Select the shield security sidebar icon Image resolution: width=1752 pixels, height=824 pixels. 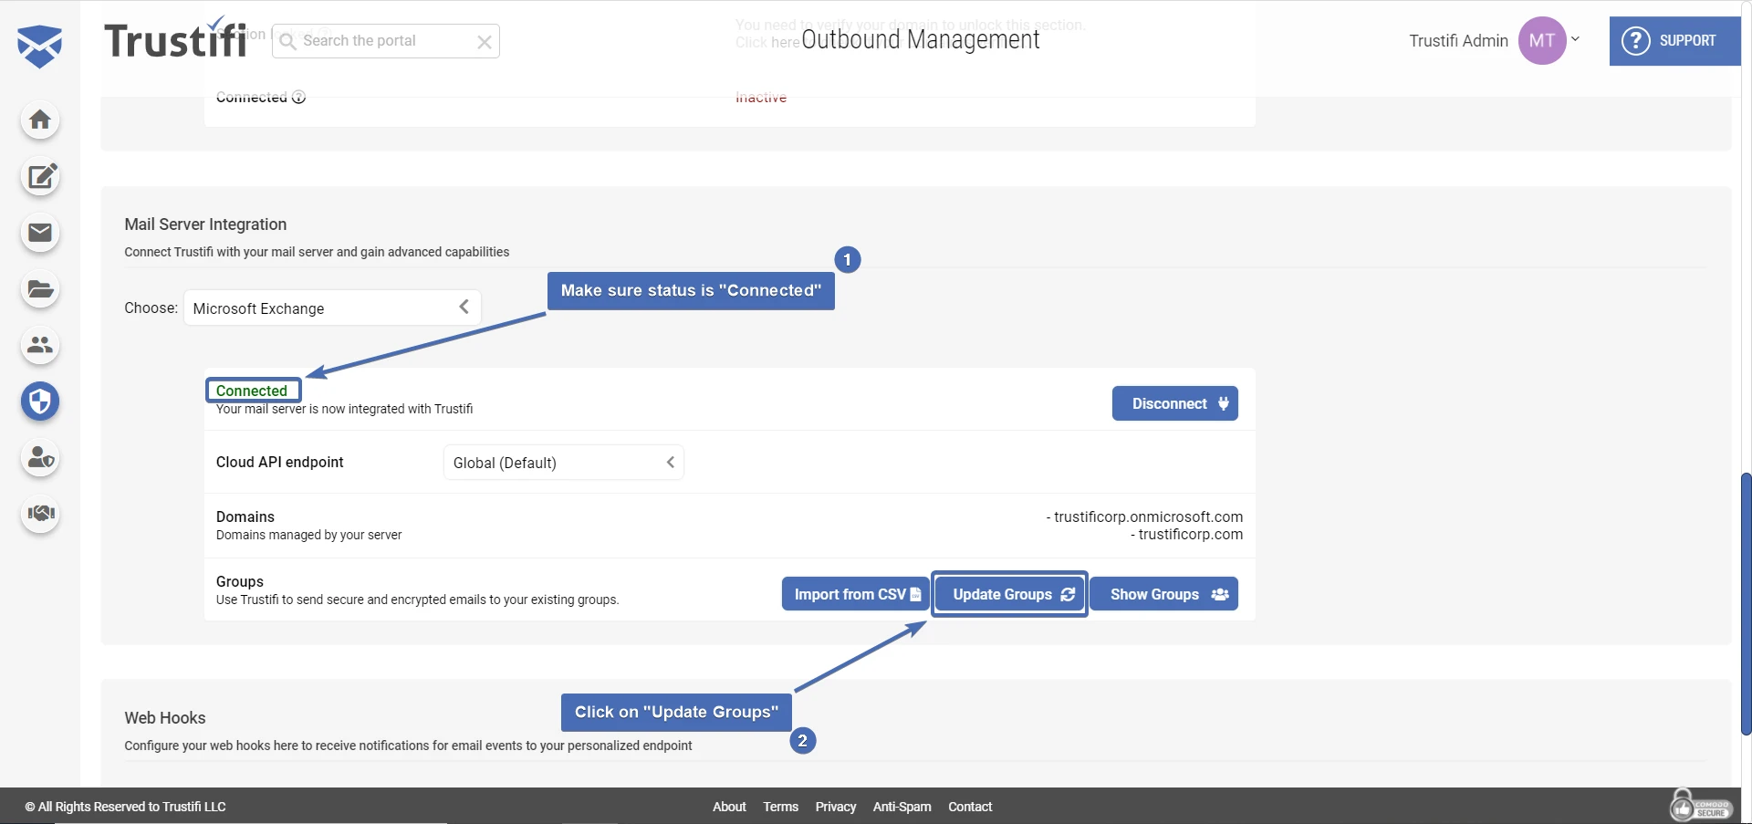tap(40, 402)
